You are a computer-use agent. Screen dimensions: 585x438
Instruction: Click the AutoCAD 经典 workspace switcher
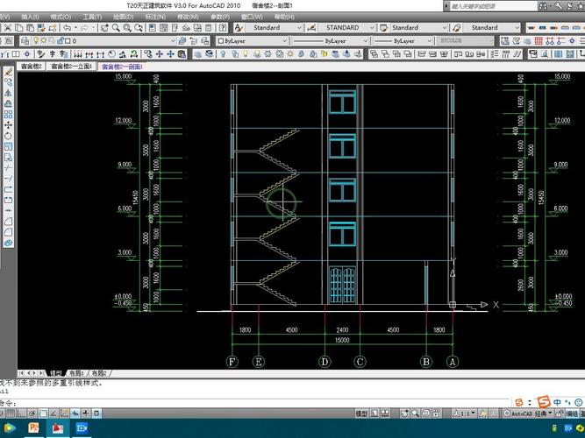coord(527,413)
